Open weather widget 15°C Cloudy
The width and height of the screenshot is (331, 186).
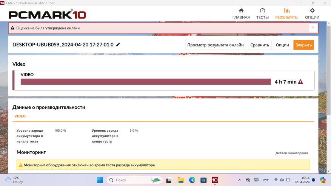(14, 180)
